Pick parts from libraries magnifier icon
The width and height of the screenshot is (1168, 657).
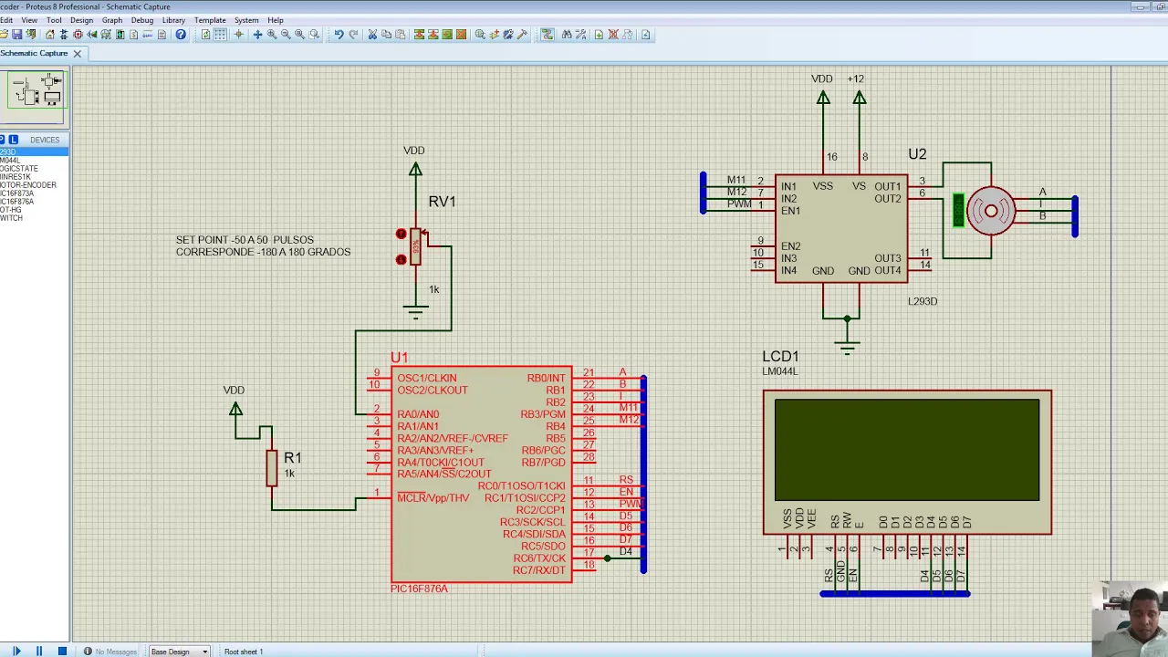coord(480,35)
